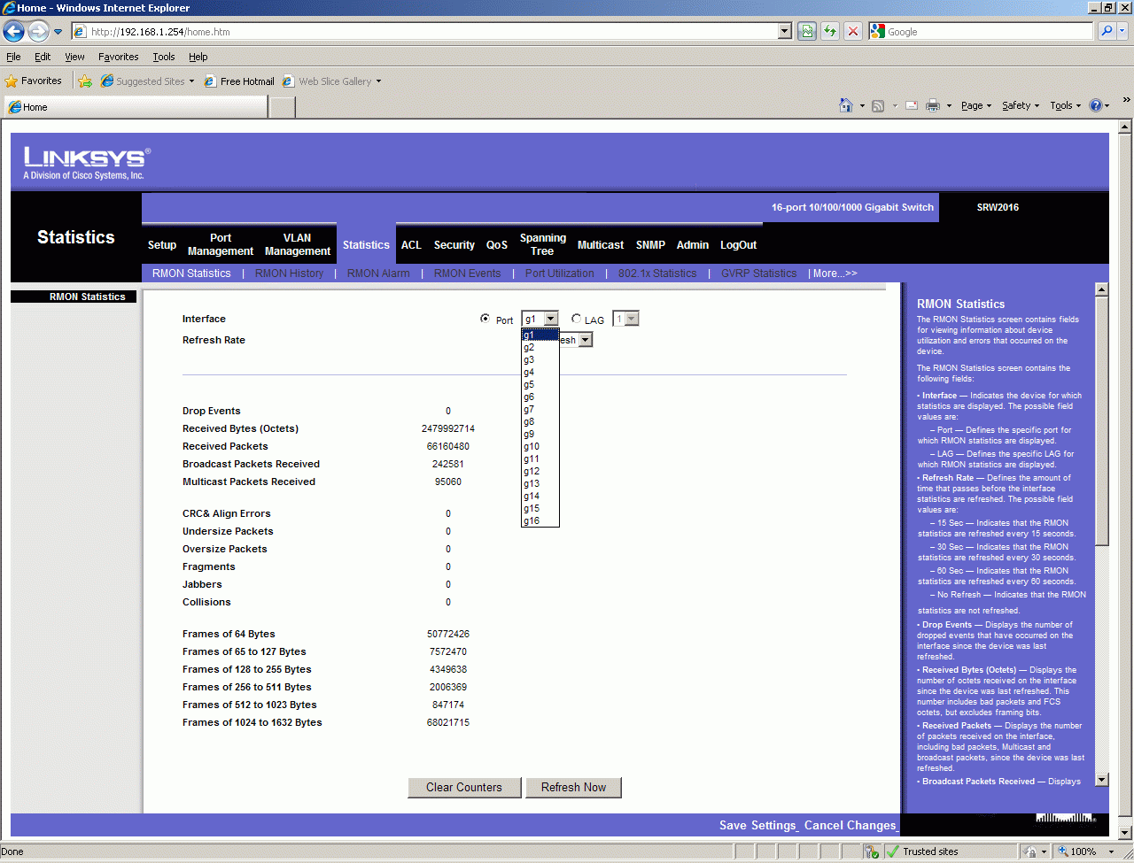The width and height of the screenshot is (1134, 863).
Task: Switch to the Spanning Tree tab
Action: [x=543, y=244]
